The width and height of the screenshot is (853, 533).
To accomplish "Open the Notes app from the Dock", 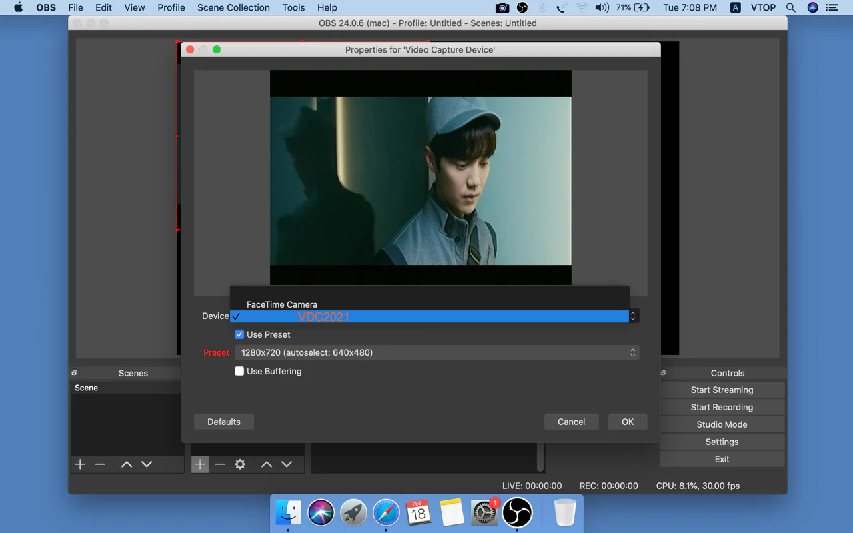I will click(x=452, y=513).
